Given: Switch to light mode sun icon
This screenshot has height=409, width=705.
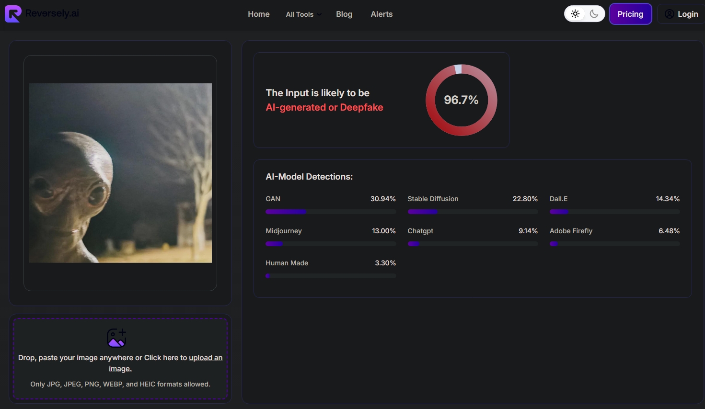Looking at the screenshot, I should pyautogui.click(x=575, y=14).
